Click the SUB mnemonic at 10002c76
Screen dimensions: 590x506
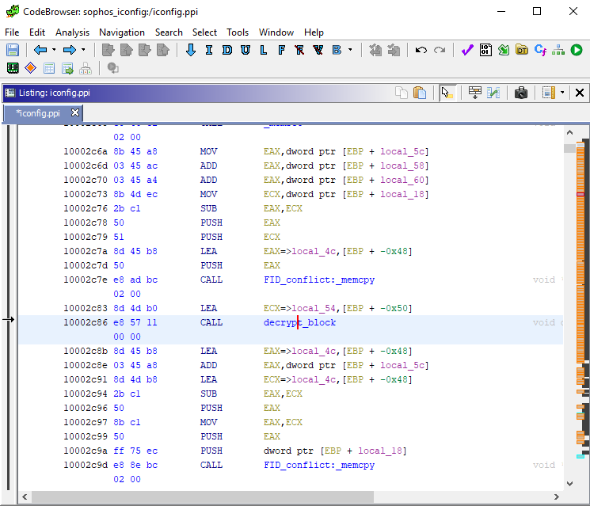pyautogui.click(x=208, y=208)
